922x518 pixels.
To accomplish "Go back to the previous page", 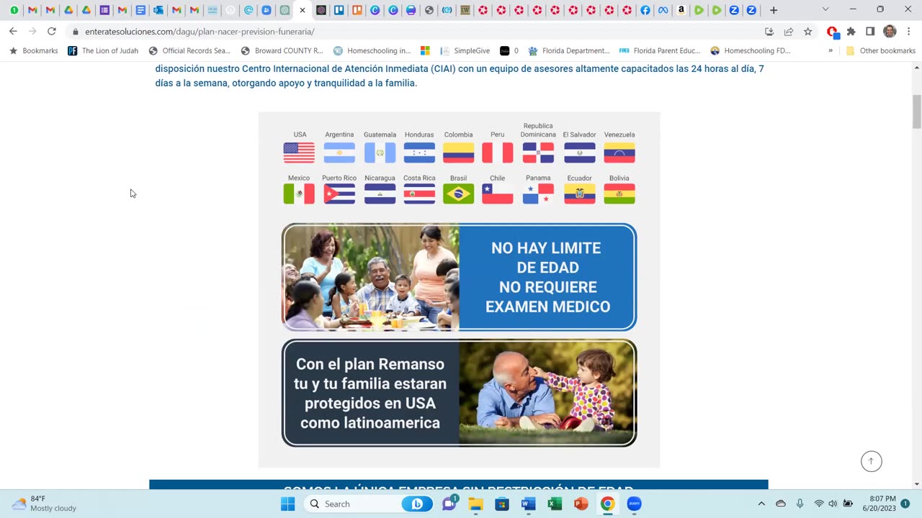I will (x=13, y=32).
